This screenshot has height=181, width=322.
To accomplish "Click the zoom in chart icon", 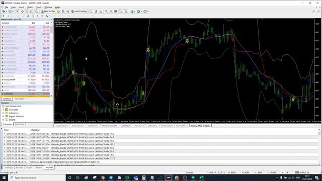I will pyautogui.click(x=106, y=12).
